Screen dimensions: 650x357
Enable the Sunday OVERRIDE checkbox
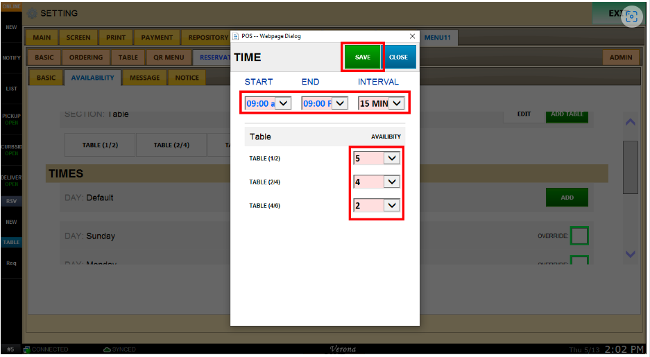[579, 236]
